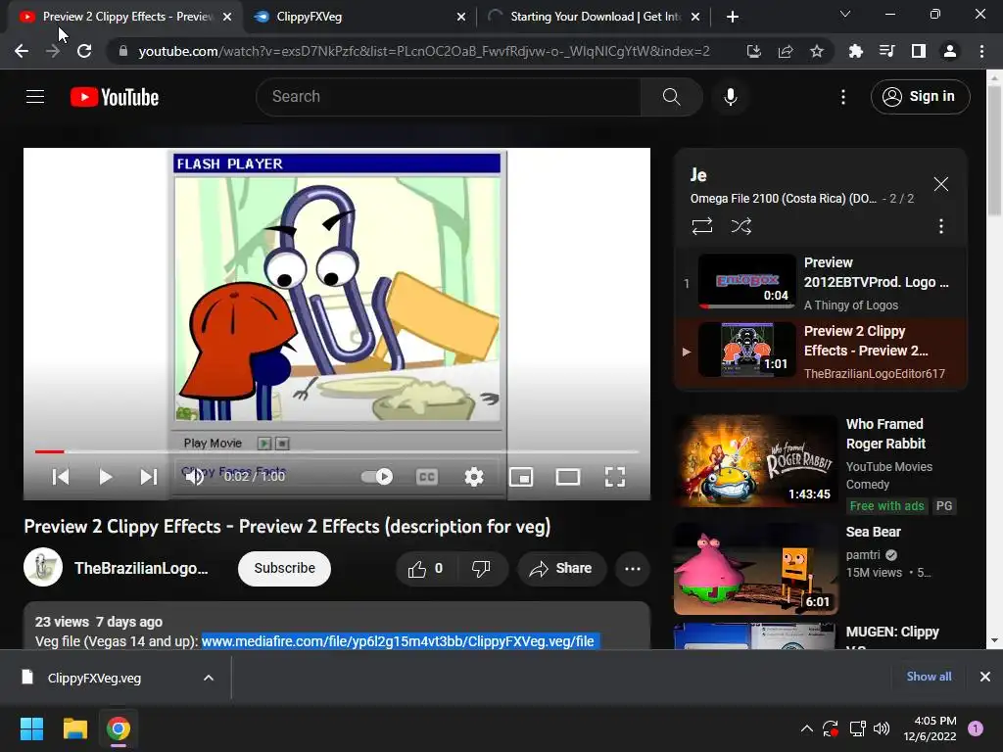Screen dimensions: 1003x752
Task: Open the Sea Bear video thumbnail
Action: point(755,569)
